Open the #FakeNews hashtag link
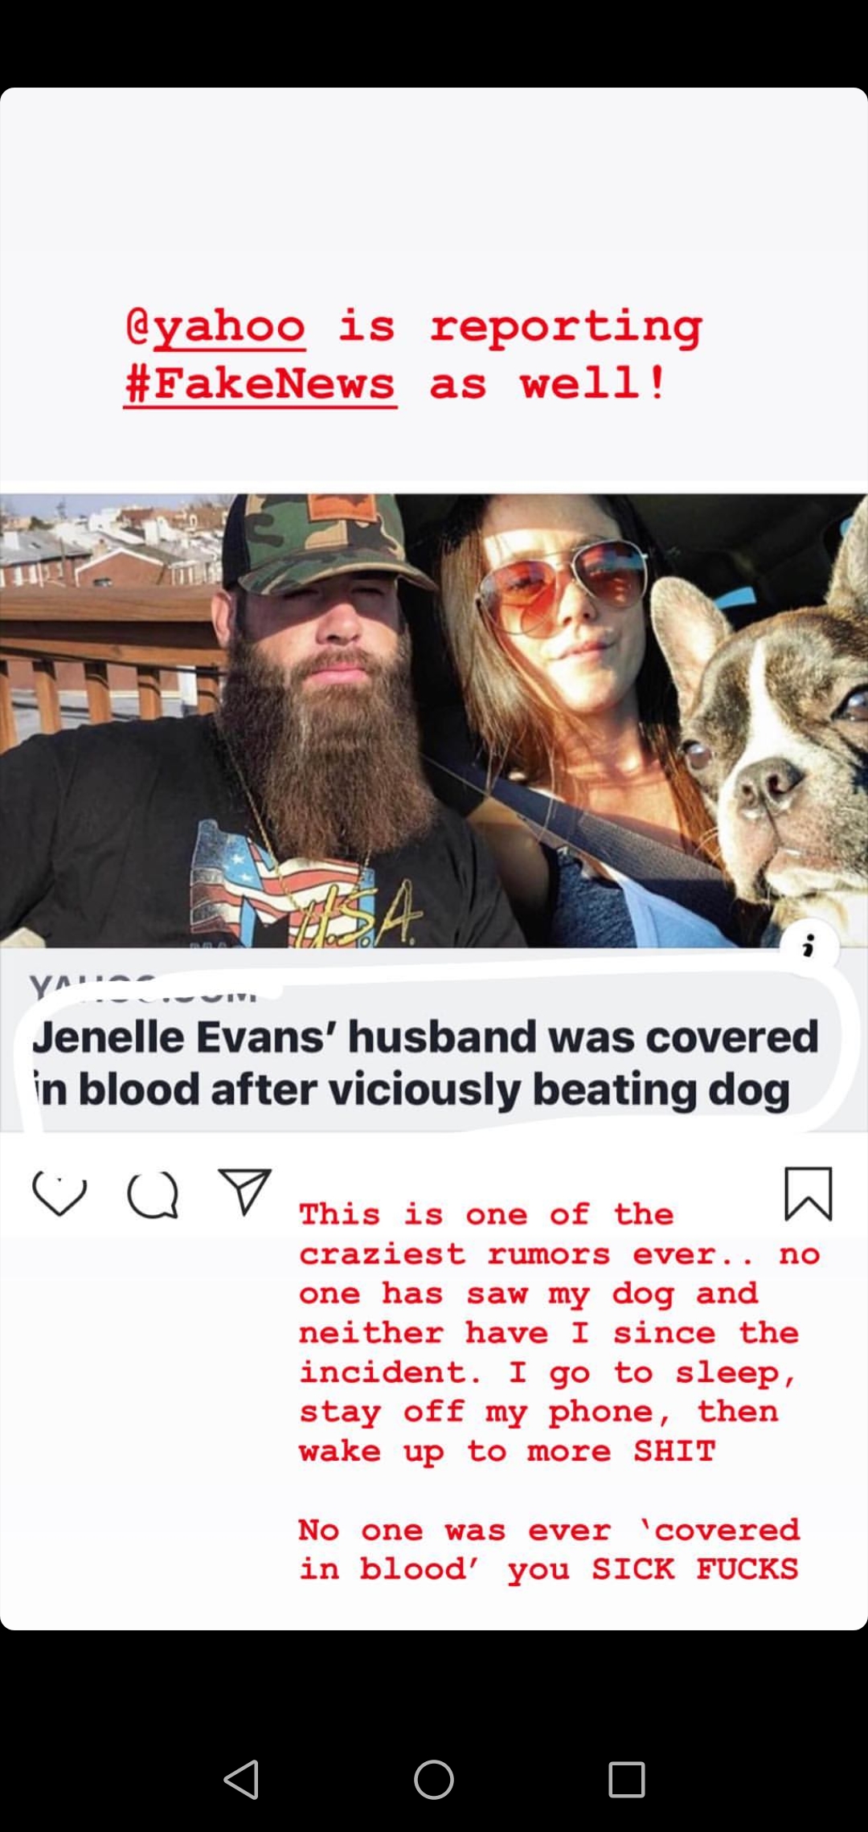868x1832 pixels. [x=260, y=384]
